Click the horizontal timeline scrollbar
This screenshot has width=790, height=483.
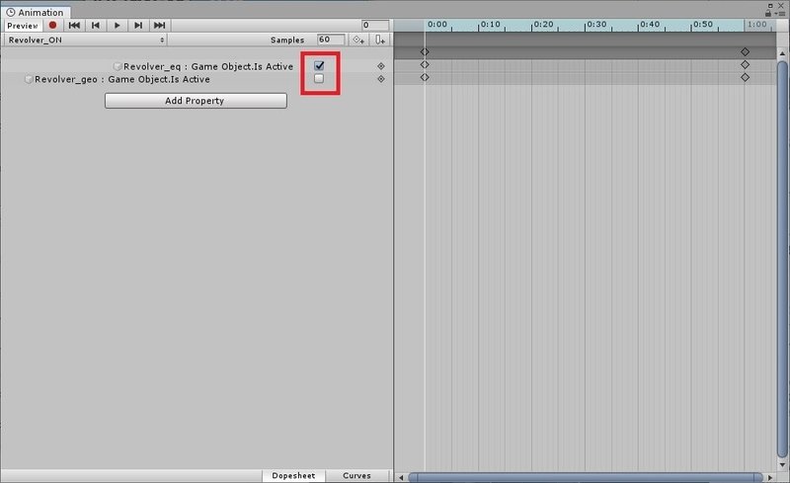point(586,477)
